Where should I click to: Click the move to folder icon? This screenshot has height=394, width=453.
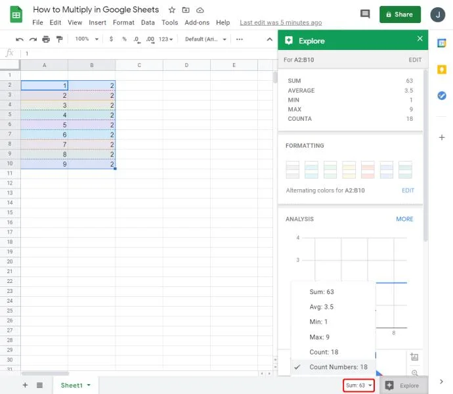(x=186, y=10)
